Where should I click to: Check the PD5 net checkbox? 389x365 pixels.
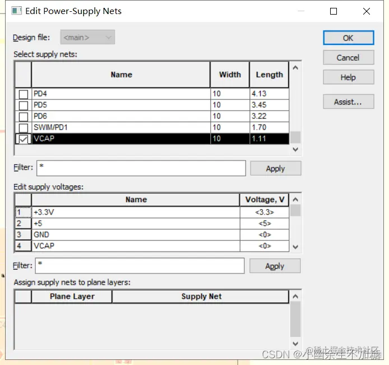tap(24, 106)
